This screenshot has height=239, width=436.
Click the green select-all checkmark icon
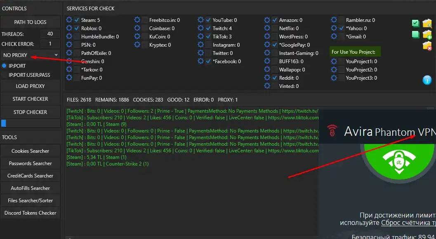[415, 24]
